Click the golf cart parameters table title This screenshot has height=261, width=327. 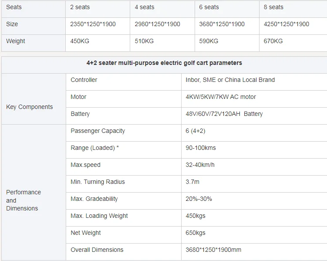point(164,63)
